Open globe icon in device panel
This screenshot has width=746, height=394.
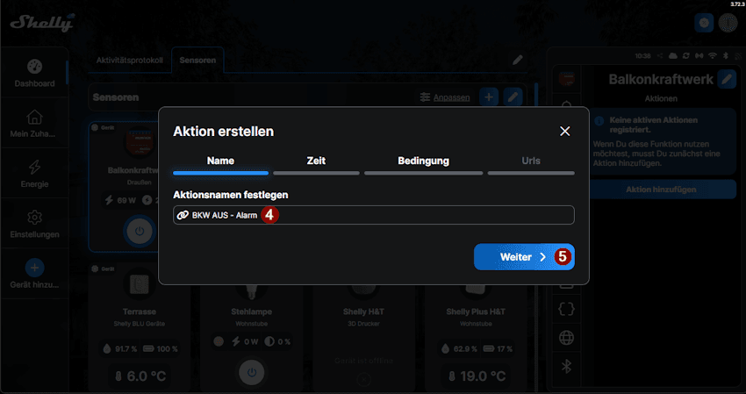coord(566,338)
